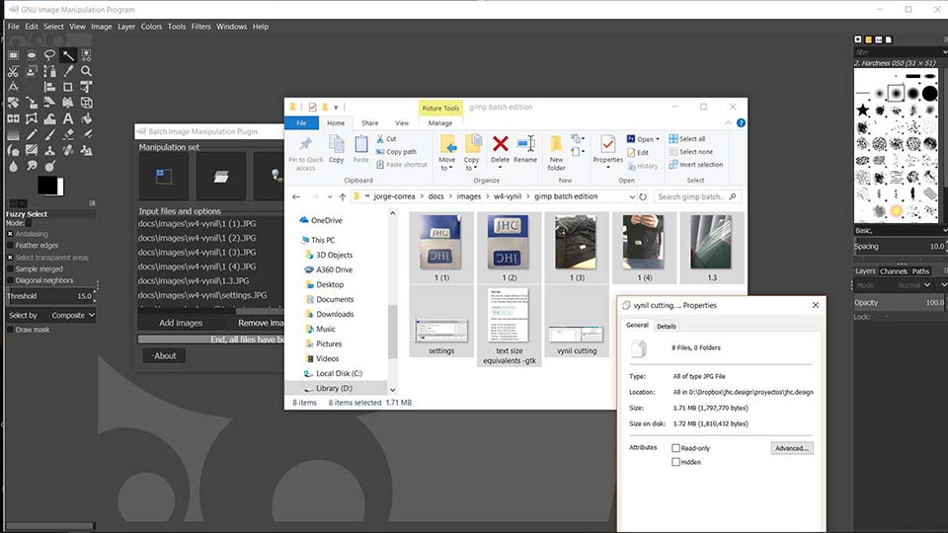
Task: Select the Zoom magnifier tool
Action: click(87, 71)
